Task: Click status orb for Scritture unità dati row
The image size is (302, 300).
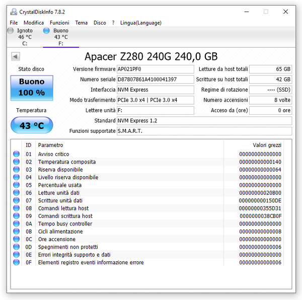Action: coord(17,200)
